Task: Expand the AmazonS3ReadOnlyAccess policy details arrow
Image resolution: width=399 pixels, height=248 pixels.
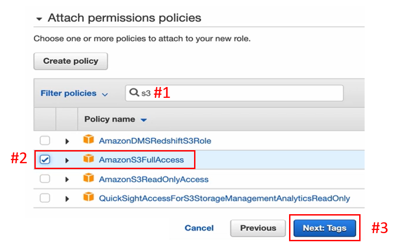Action: (67, 179)
